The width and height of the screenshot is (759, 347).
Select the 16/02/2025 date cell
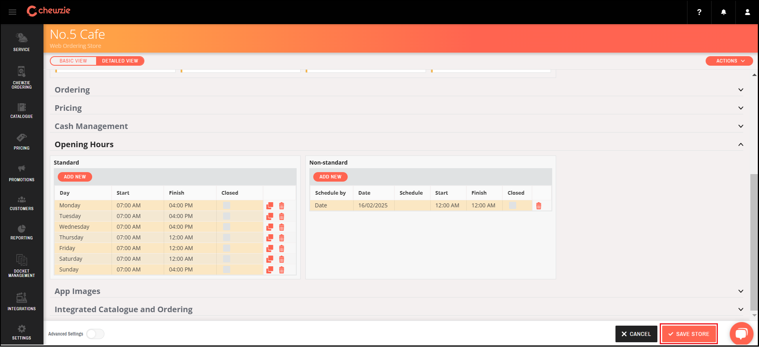pyautogui.click(x=374, y=205)
